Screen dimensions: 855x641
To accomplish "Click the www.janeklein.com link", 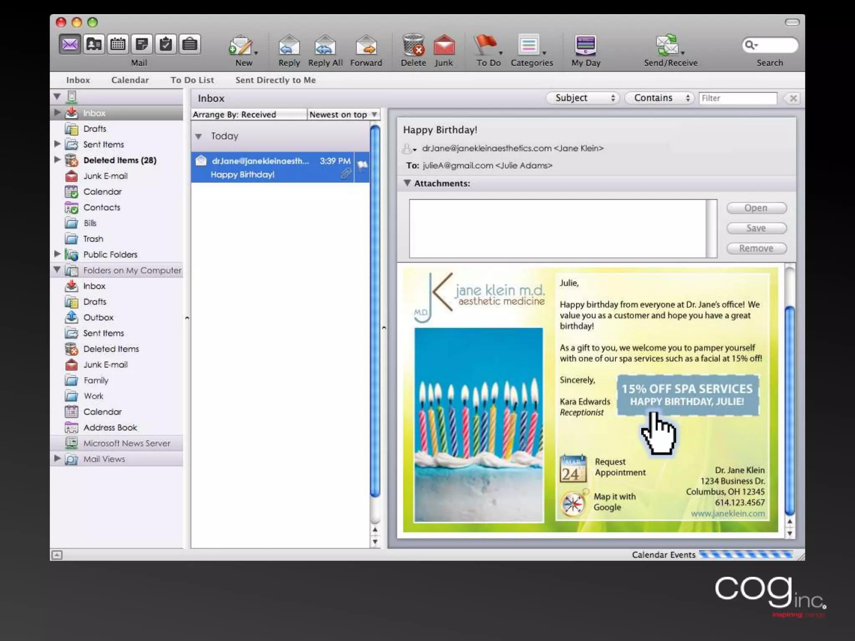I will (728, 514).
